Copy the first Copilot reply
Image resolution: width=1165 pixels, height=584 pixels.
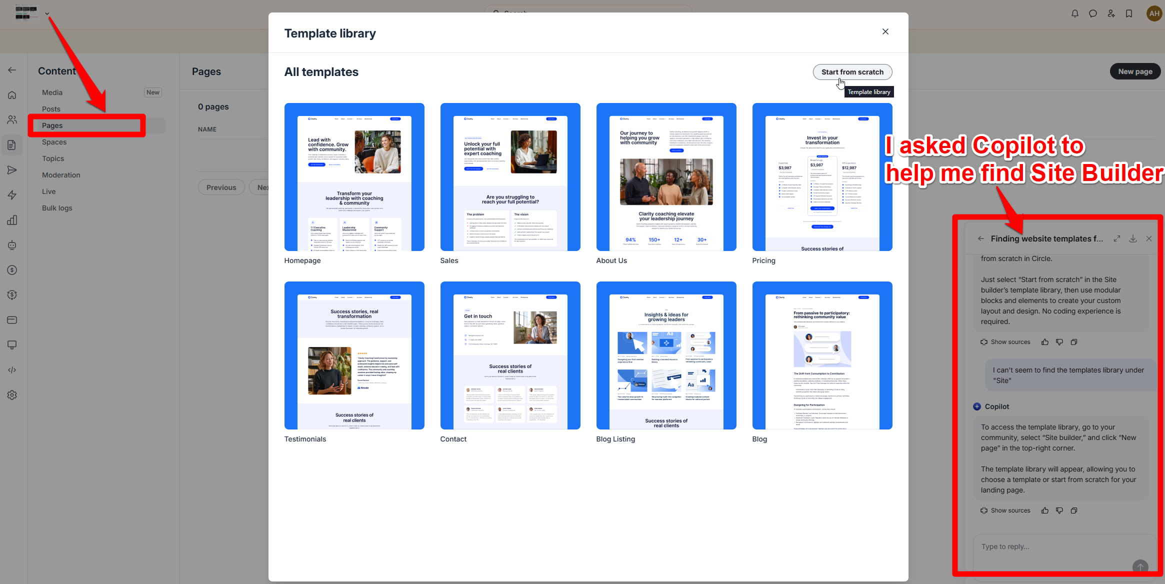1074,342
